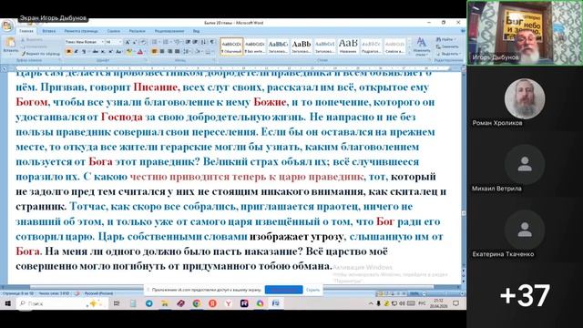Open the line spacing options
The image size is (583, 328).
188,51
